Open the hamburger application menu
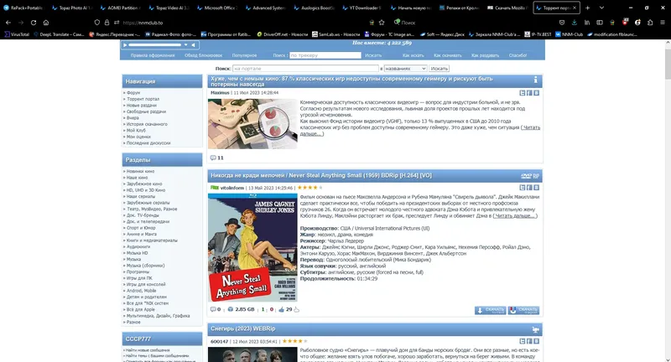Viewport: 671px width, 362px height. click(x=663, y=23)
